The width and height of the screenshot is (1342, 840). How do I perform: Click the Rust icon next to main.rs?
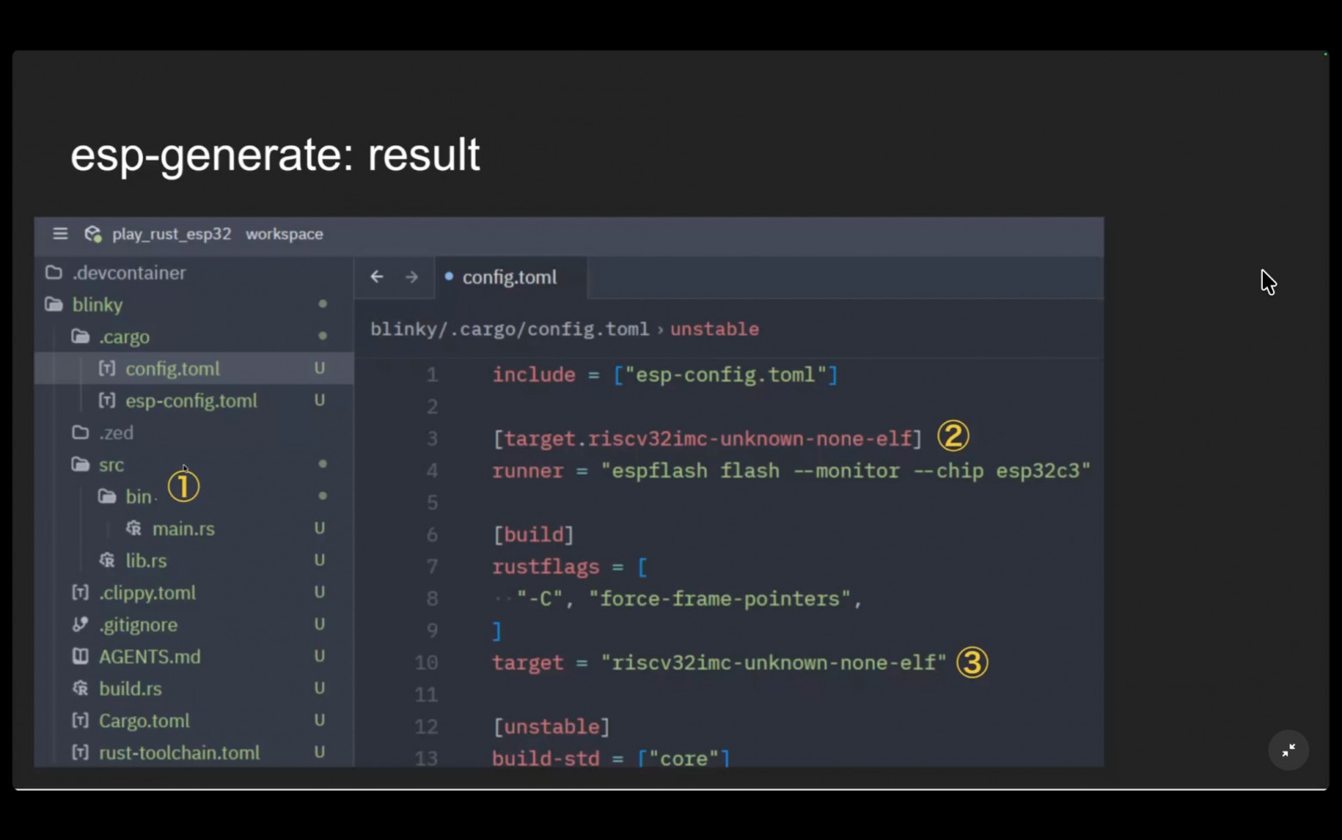[x=133, y=529]
